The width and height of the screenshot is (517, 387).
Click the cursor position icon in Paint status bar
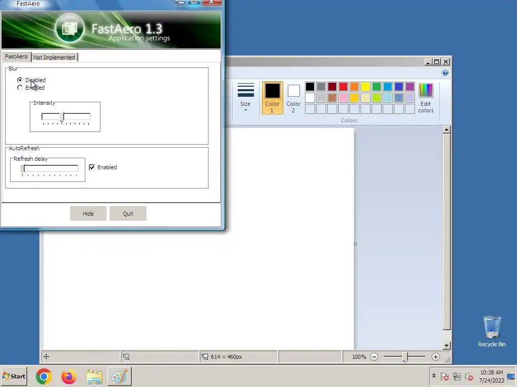click(x=46, y=356)
